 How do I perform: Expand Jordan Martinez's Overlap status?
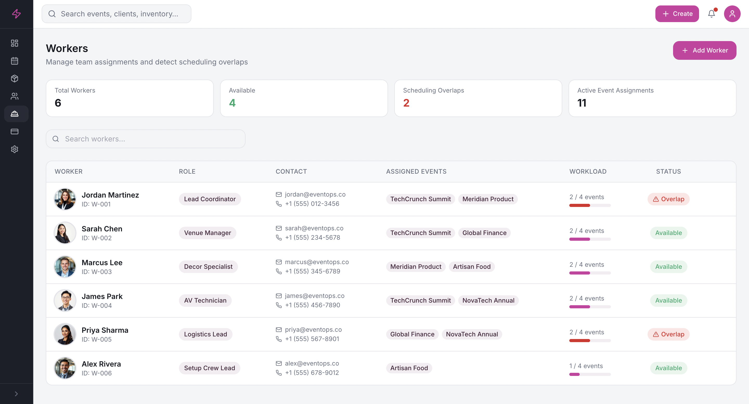[x=668, y=199]
